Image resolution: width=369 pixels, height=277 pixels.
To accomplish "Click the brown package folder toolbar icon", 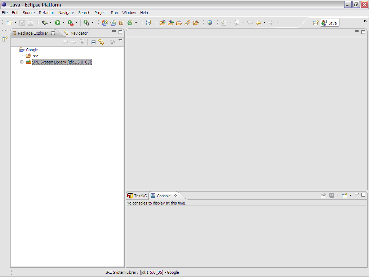I will pyautogui.click(x=196, y=23).
